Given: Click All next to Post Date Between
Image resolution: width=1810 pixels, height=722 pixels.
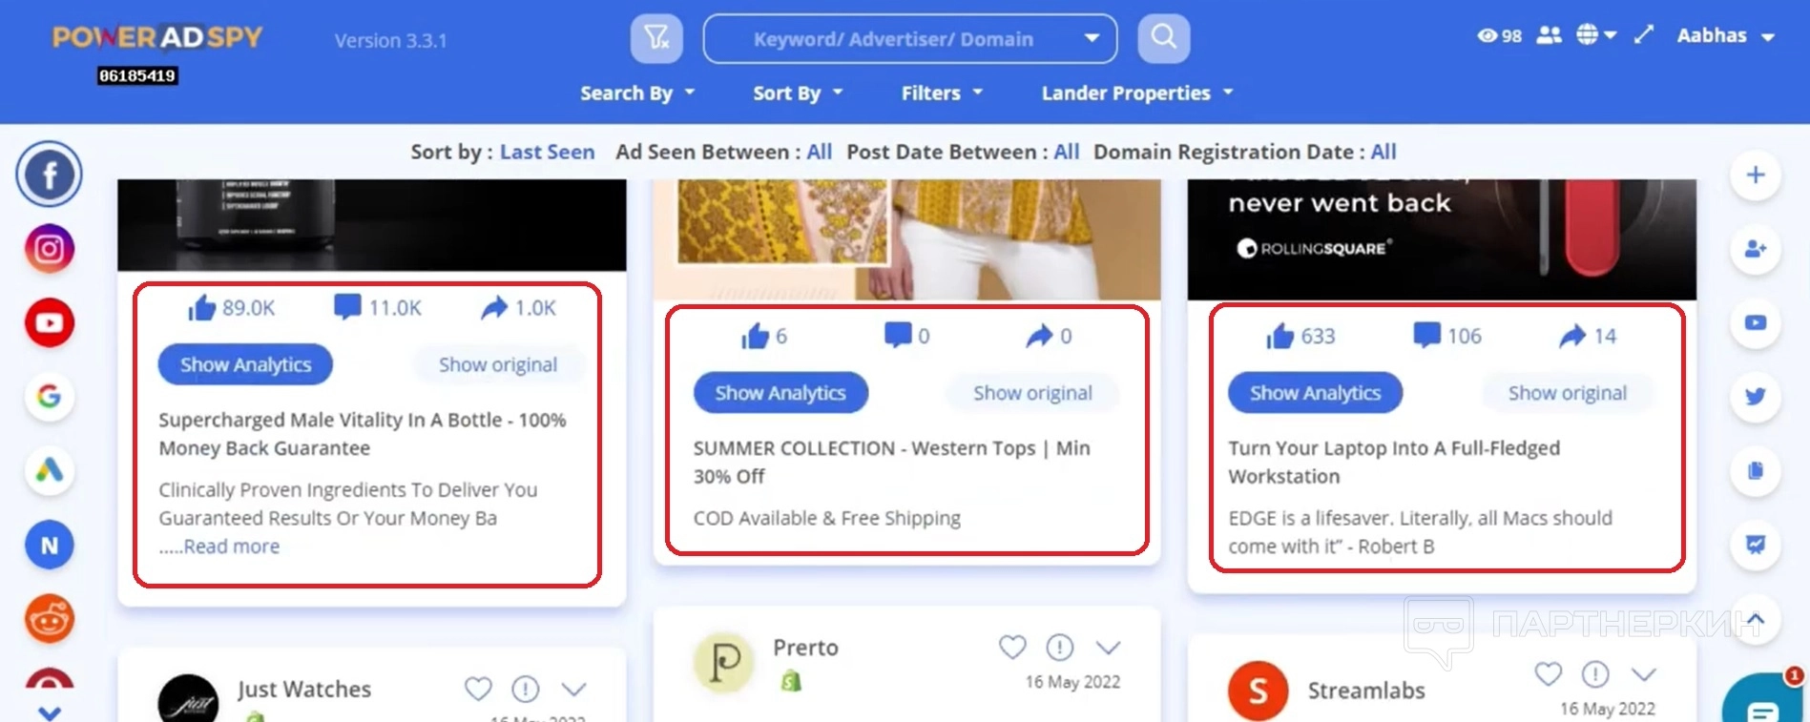Looking at the screenshot, I should pos(1066,152).
